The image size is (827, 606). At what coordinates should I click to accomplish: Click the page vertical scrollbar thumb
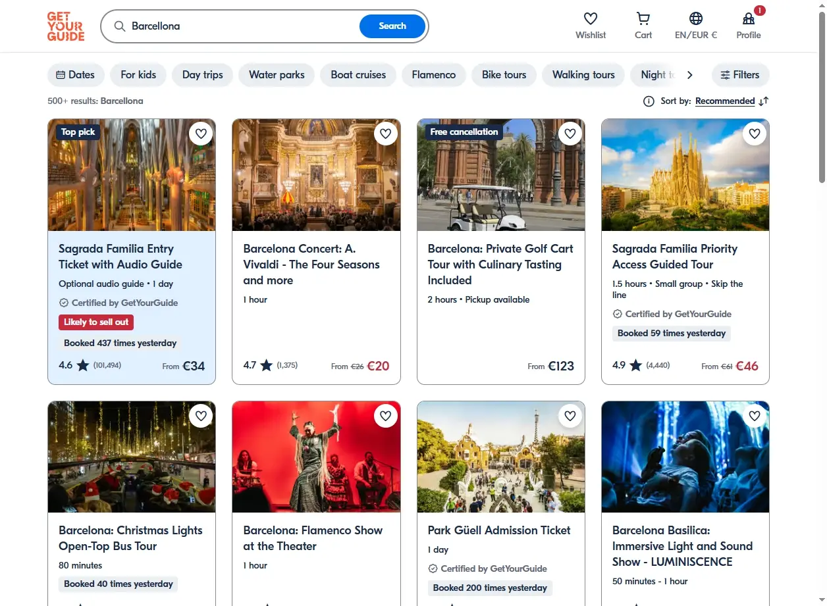tap(822, 97)
